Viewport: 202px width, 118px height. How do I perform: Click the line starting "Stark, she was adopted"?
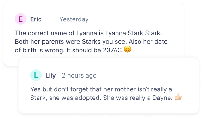pos(101,98)
